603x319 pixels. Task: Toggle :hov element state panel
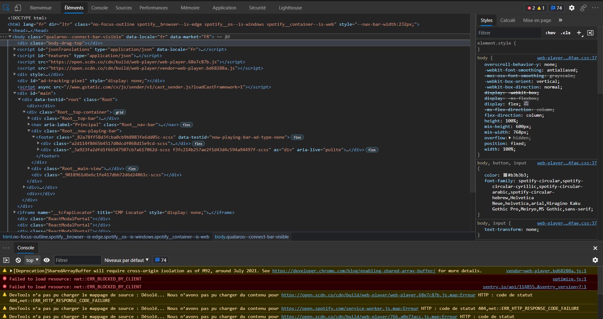[551, 33]
